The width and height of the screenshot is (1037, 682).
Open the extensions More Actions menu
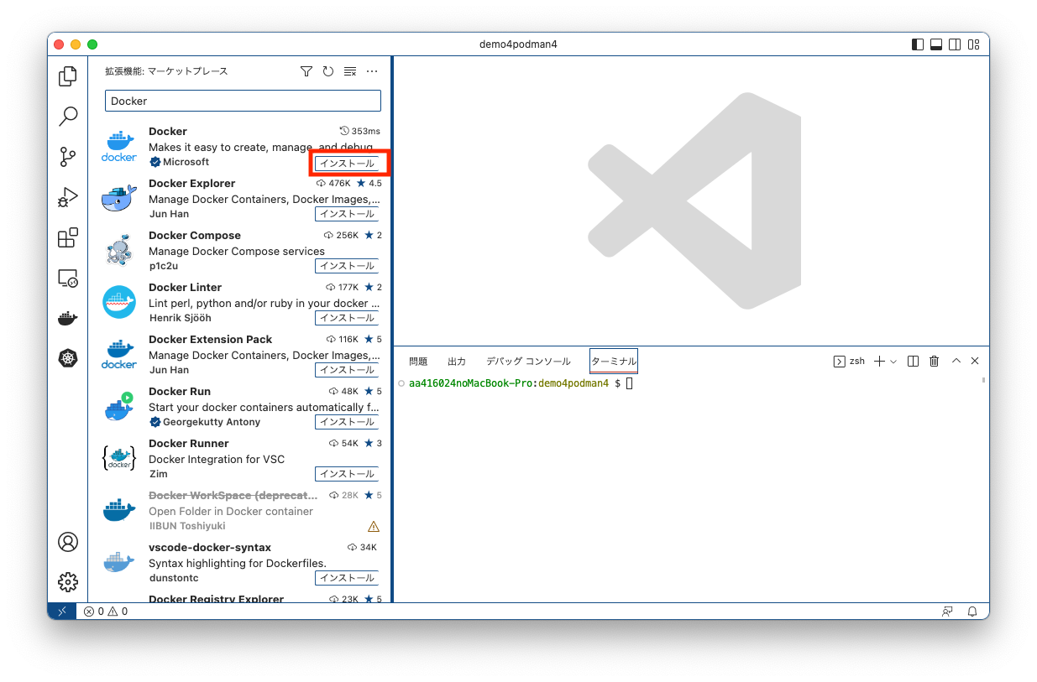click(372, 71)
